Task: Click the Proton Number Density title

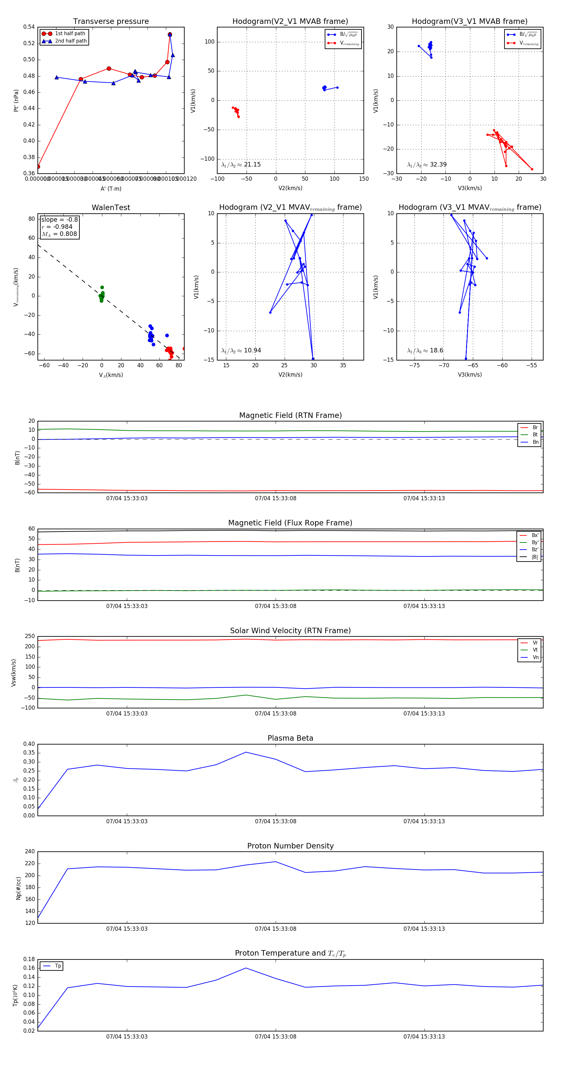Action: tap(290, 846)
